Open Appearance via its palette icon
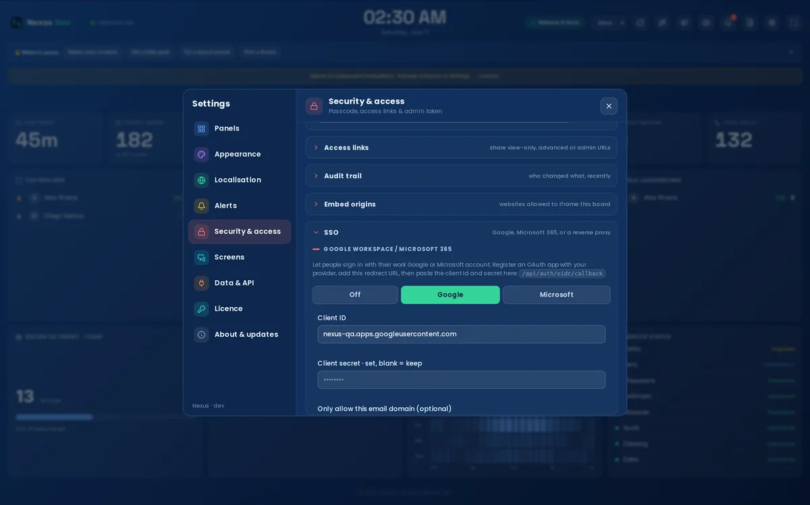The height and width of the screenshot is (505, 810). pos(201,154)
